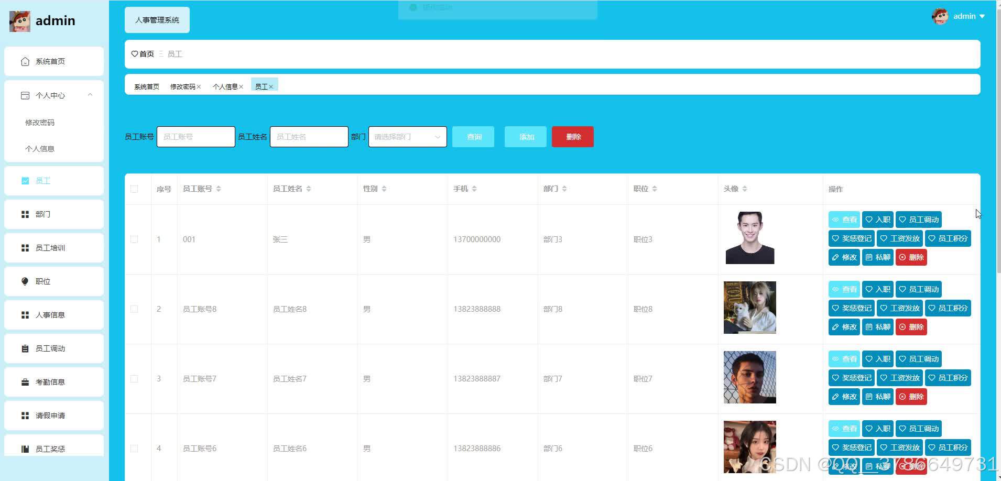Click the avatar thumbnail of 员工姓名7
This screenshot has height=481, width=1001.
coord(750,377)
